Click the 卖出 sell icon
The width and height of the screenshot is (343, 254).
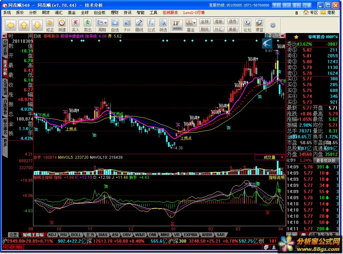88,25
